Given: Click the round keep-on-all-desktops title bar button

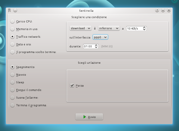Looking at the screenshot, I should [15, 10].
